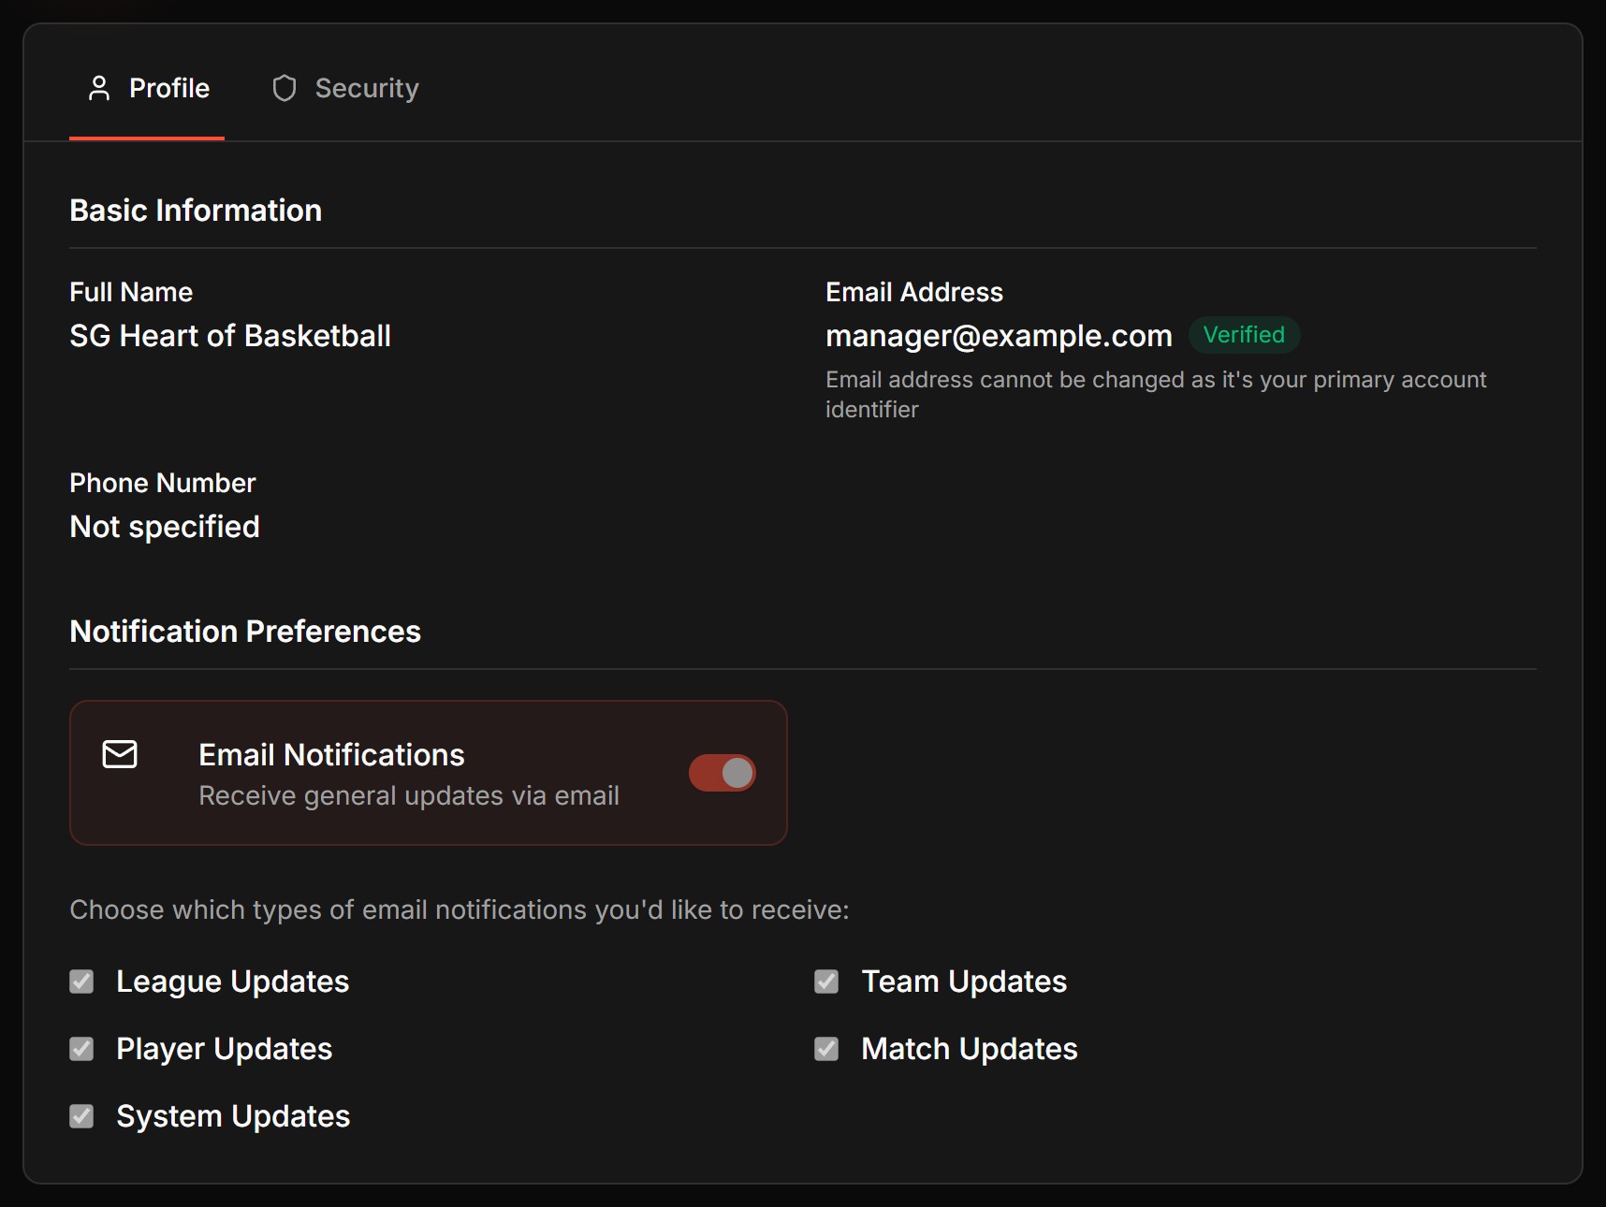This screenshot has height=1207, width=1606.
Task: Uncheck the Player Updates checkbox
Action: pos(81,1049)
